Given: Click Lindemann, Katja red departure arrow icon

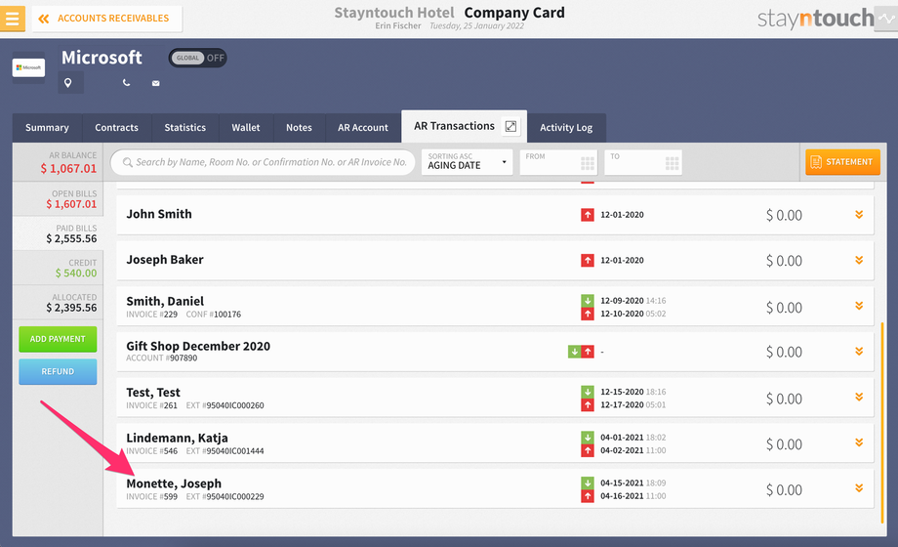Looking at the screenshot, I should tap(588, 450).
